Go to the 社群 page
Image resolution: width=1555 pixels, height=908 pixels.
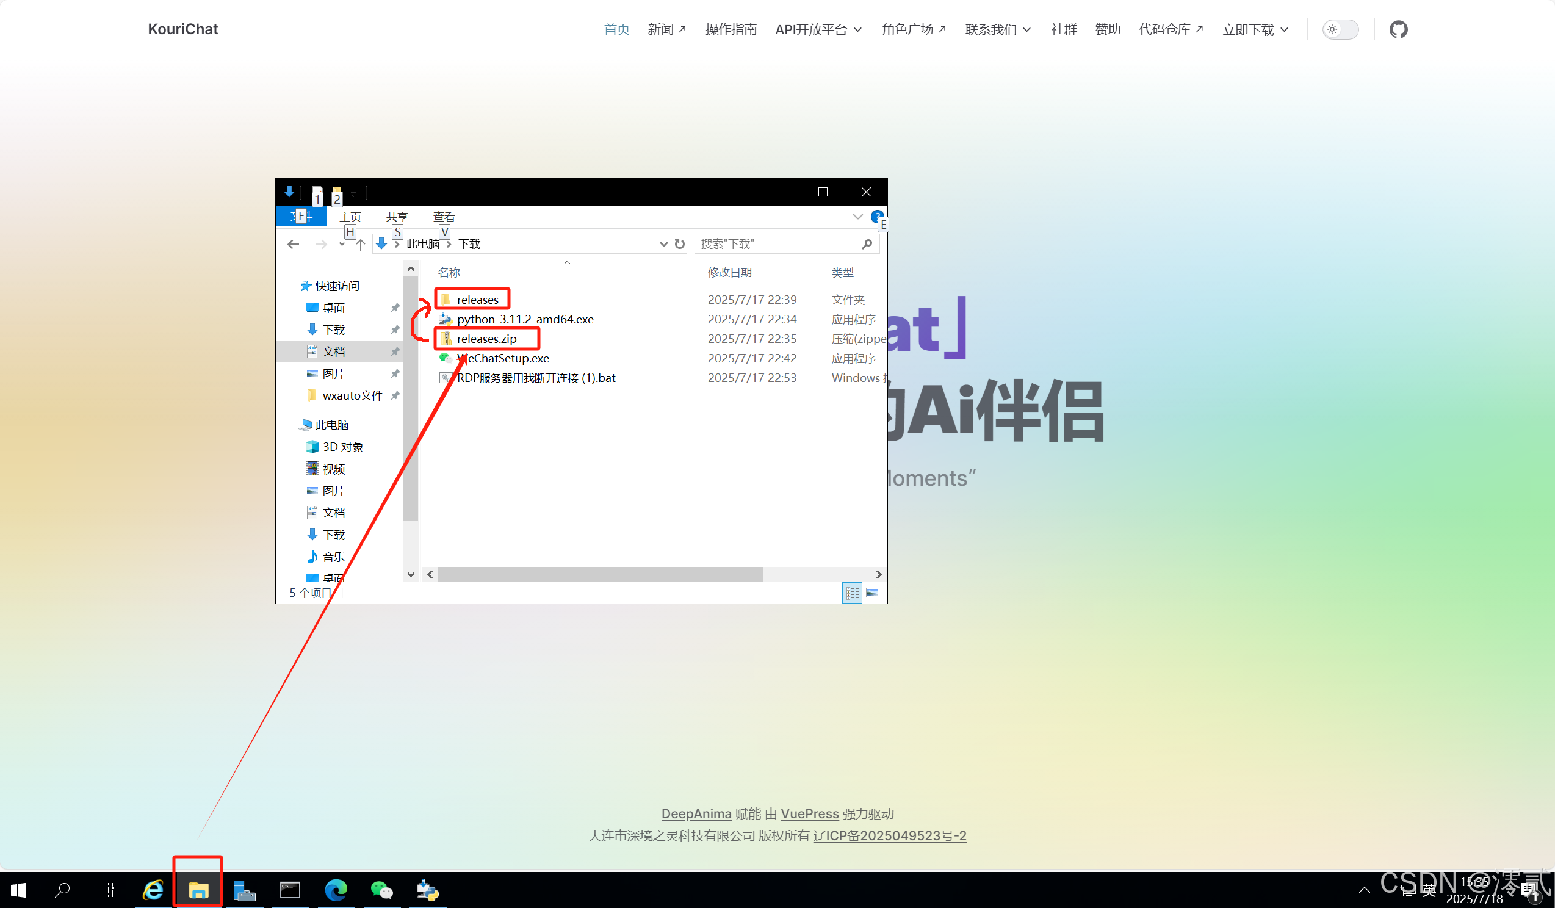click(x=1063, y=30)
